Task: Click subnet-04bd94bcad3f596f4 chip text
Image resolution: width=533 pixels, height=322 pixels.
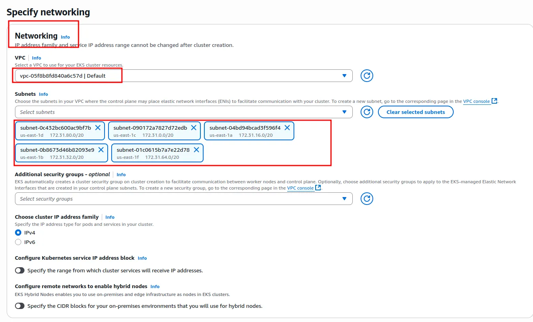Action: point(245,128)
